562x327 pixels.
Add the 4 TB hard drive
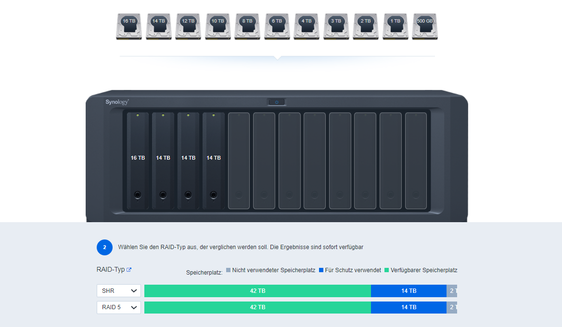coord(307,26)
